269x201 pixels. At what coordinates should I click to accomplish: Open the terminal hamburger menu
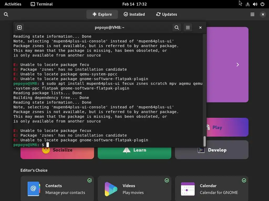click(x=188, y=27)
